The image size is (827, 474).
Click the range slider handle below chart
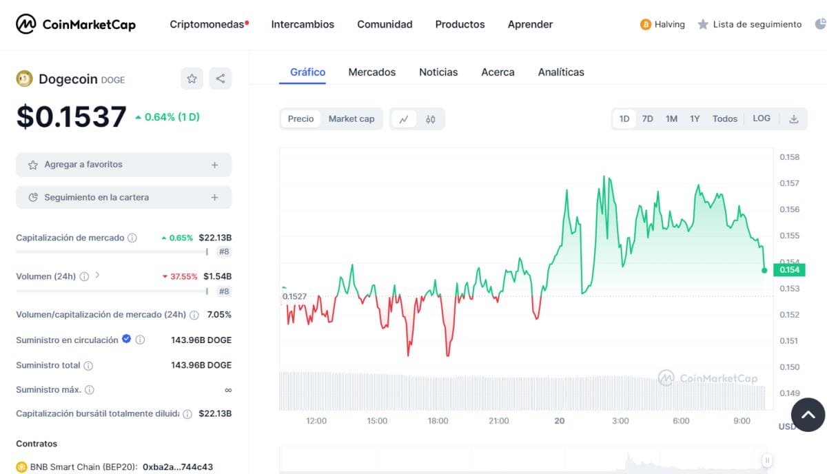tap(767, 460)
